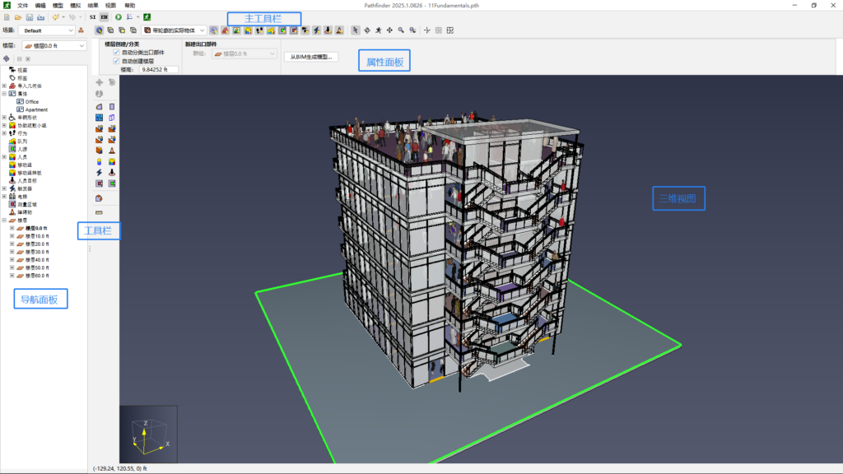Viewport: 843px width, 474px height.
Task: Toggle the 自动创建楼层 checkbox
Action: [x=116, y=61]
